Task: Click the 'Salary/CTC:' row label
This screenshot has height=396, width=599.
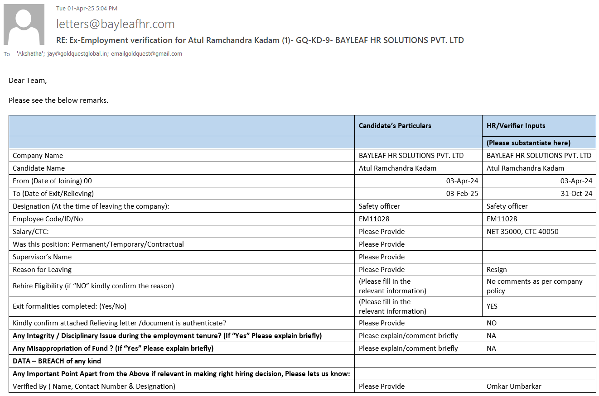Action: pos(31,232)
